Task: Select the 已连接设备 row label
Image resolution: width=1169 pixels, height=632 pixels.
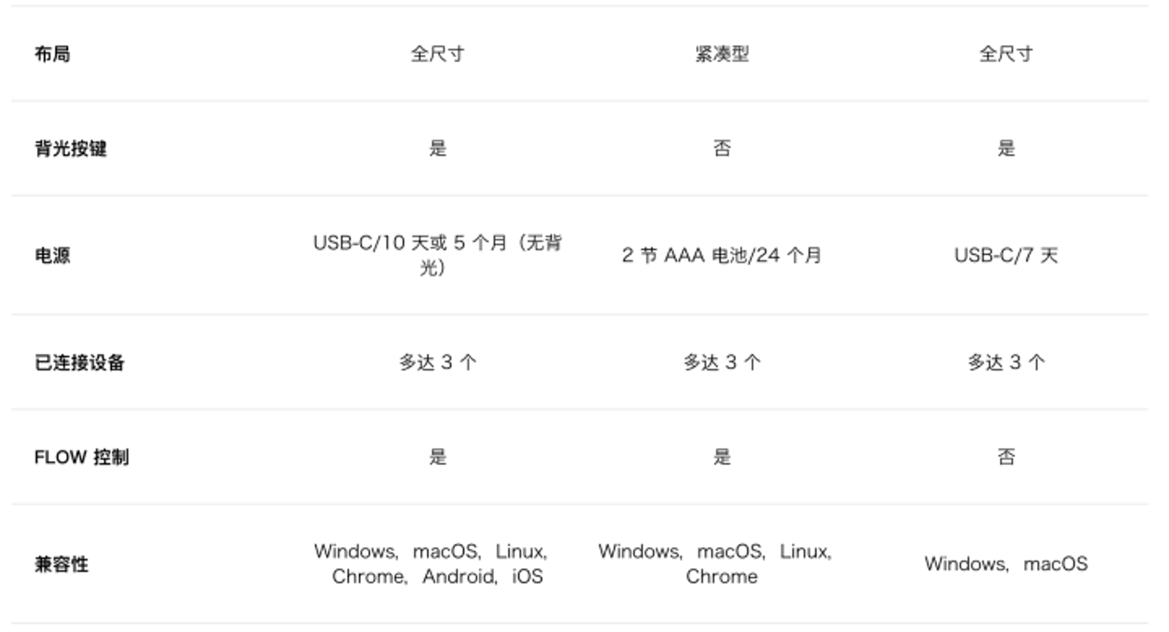Action: click(x=79, y=362)
